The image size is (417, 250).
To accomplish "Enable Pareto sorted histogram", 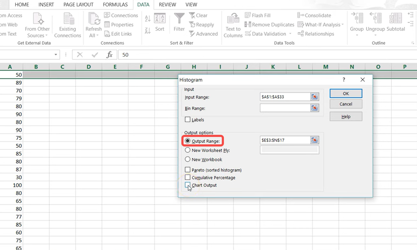I will 187,170.
